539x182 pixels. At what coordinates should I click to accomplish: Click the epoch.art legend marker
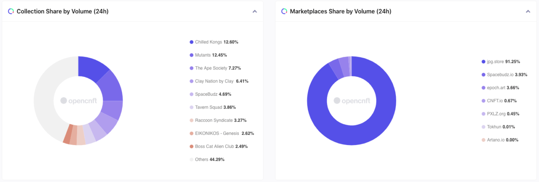(x=483, y=87)
